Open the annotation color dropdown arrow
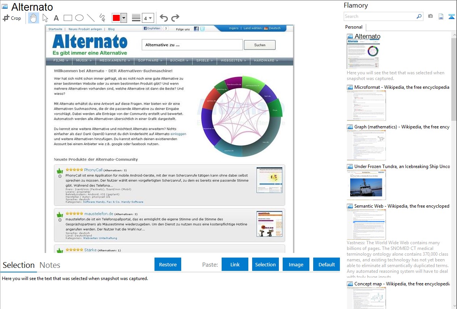This screenshot has width=457, height=309. pyautogui.click(x=124, y=18)
